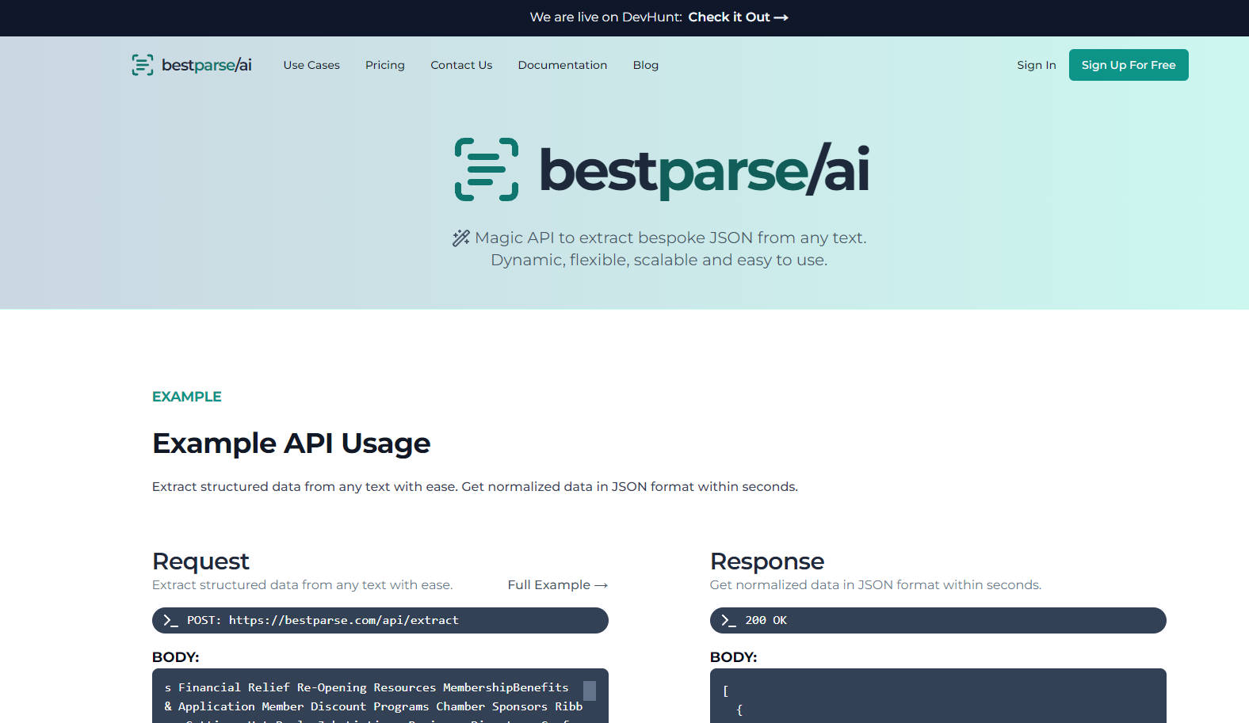Screen dimensions: 1249x723
Task: Click the request body text area
Action: click(x=380, y=696)
